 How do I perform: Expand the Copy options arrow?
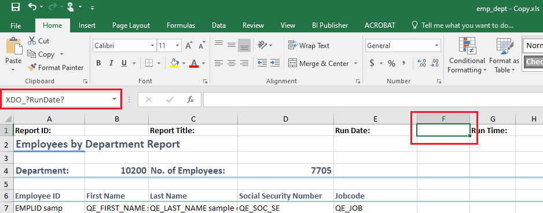(x=61, y=54)
